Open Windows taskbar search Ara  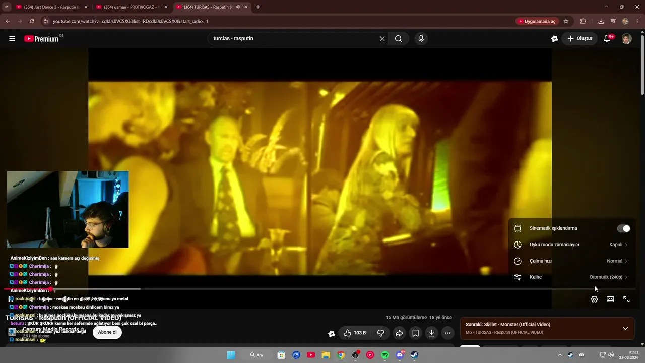(257, 355)
